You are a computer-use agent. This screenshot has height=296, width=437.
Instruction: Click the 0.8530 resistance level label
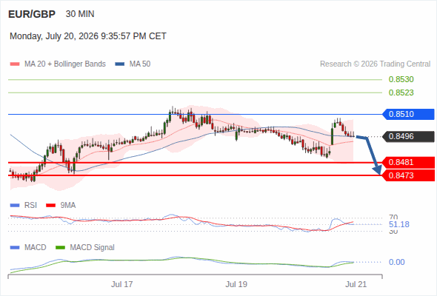pyautogui.click(x=401, y=79)
